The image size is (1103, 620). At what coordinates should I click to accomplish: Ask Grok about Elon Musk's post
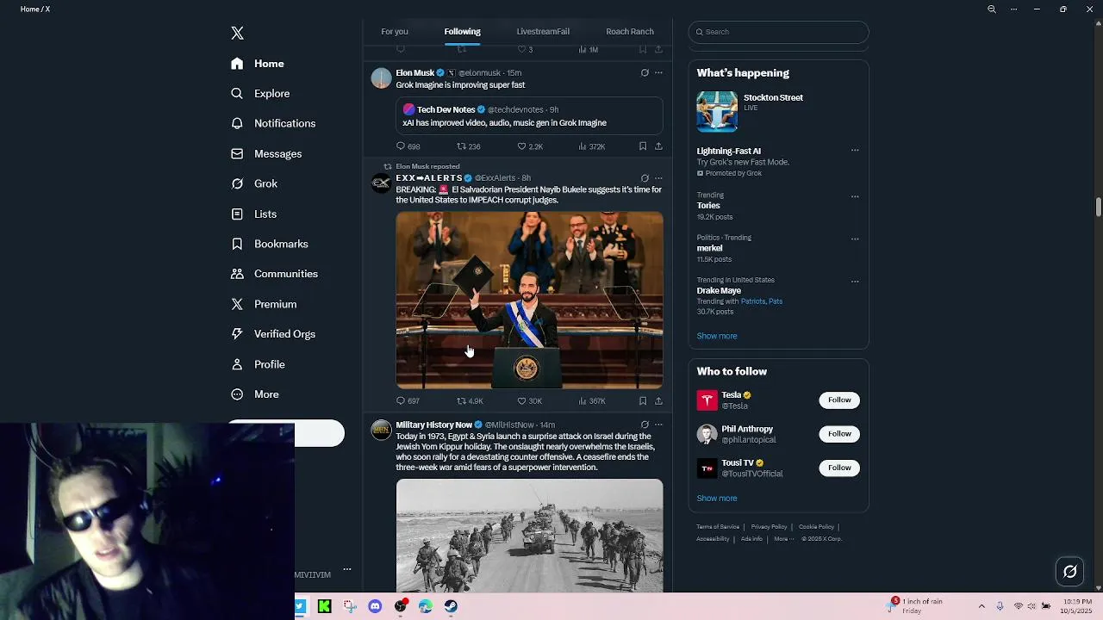point(645,73)
